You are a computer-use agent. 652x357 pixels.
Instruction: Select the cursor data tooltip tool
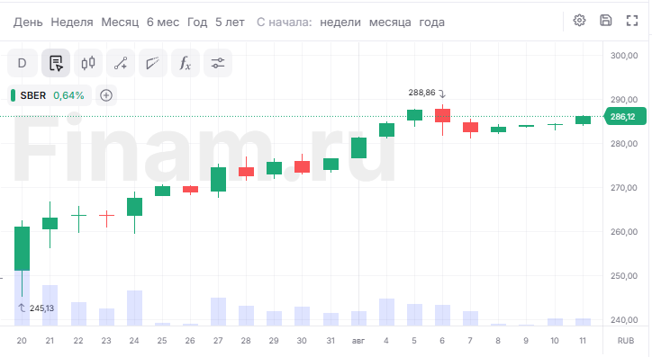(56, 63)
